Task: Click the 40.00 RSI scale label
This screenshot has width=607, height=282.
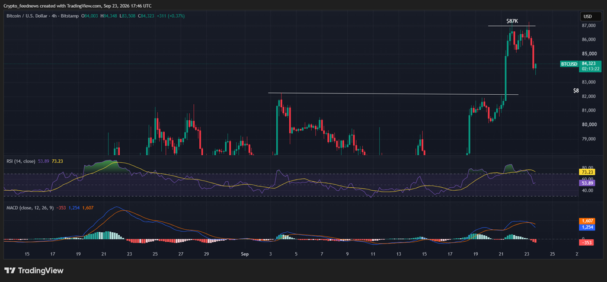Action: click(587, 190)
